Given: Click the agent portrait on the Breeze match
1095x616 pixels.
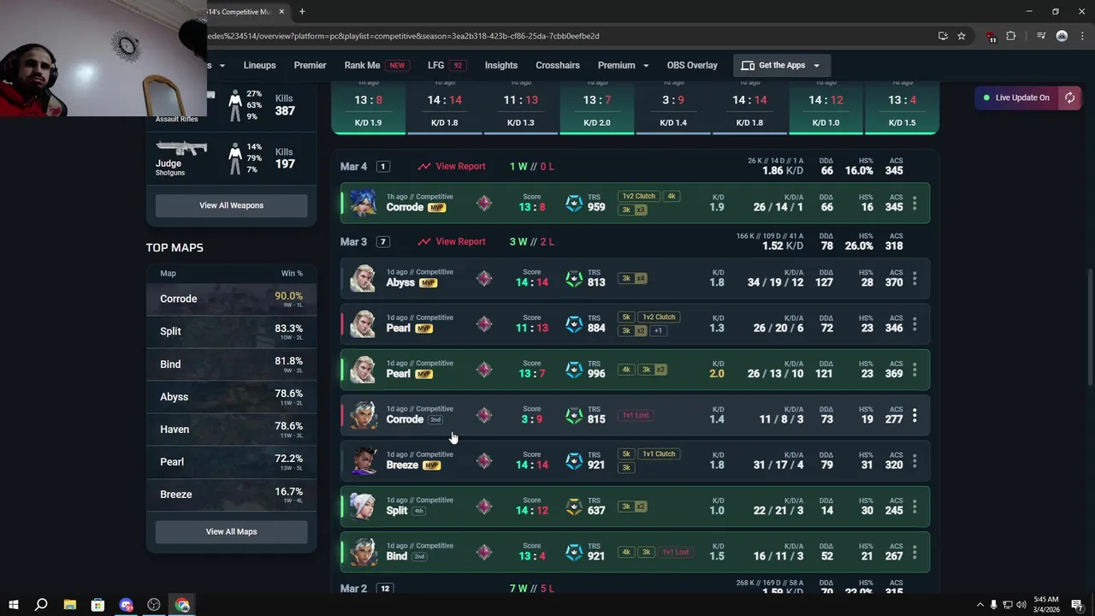Looking at the screenshot, I should click(x=364, y=461).
